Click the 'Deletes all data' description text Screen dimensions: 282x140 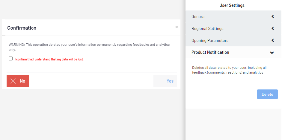point(229,70)
